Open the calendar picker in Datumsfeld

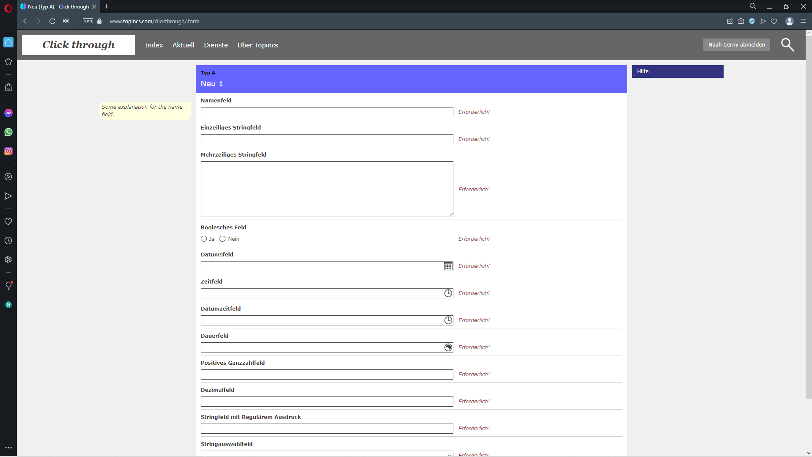click(448, 266)
